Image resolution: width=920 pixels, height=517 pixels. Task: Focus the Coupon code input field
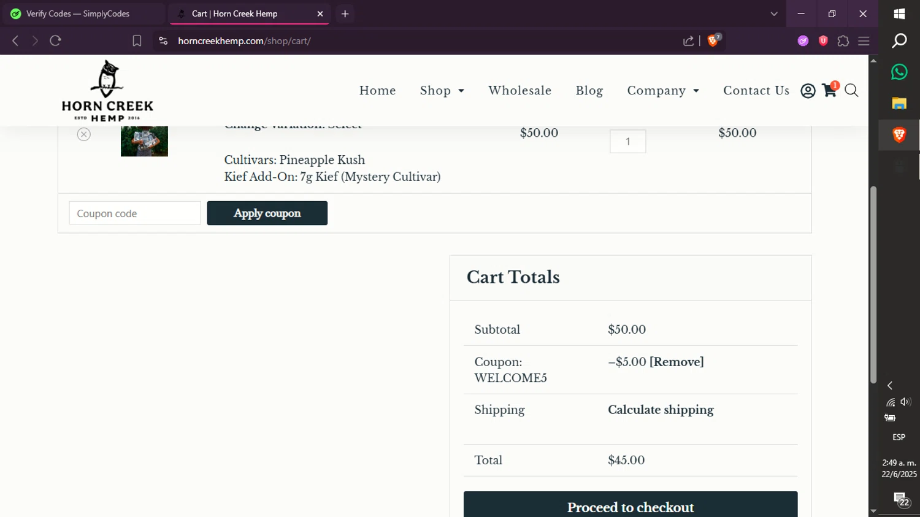(135, 213)
